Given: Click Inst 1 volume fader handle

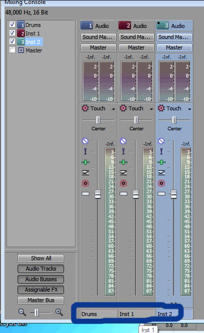Looking at the screenshot, I should tap(135, 194).
